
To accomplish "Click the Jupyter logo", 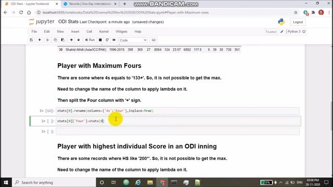I will (42, 22).
